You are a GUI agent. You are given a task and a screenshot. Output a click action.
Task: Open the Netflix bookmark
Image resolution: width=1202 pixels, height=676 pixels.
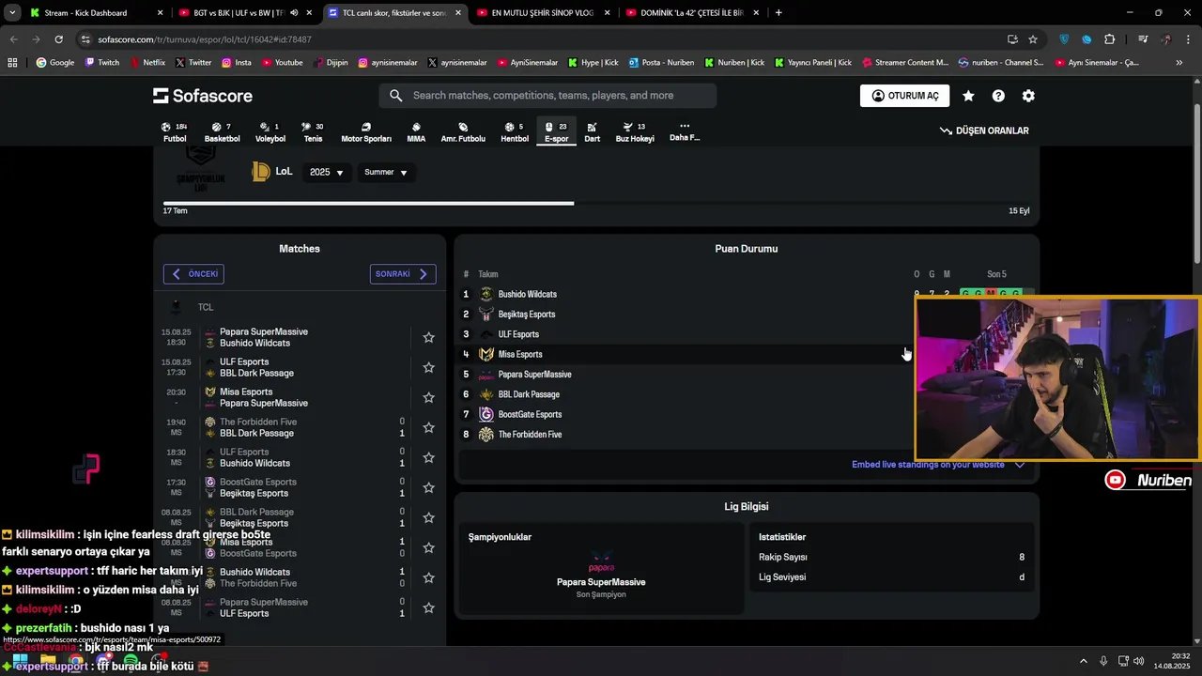click(x=146, y=63)
